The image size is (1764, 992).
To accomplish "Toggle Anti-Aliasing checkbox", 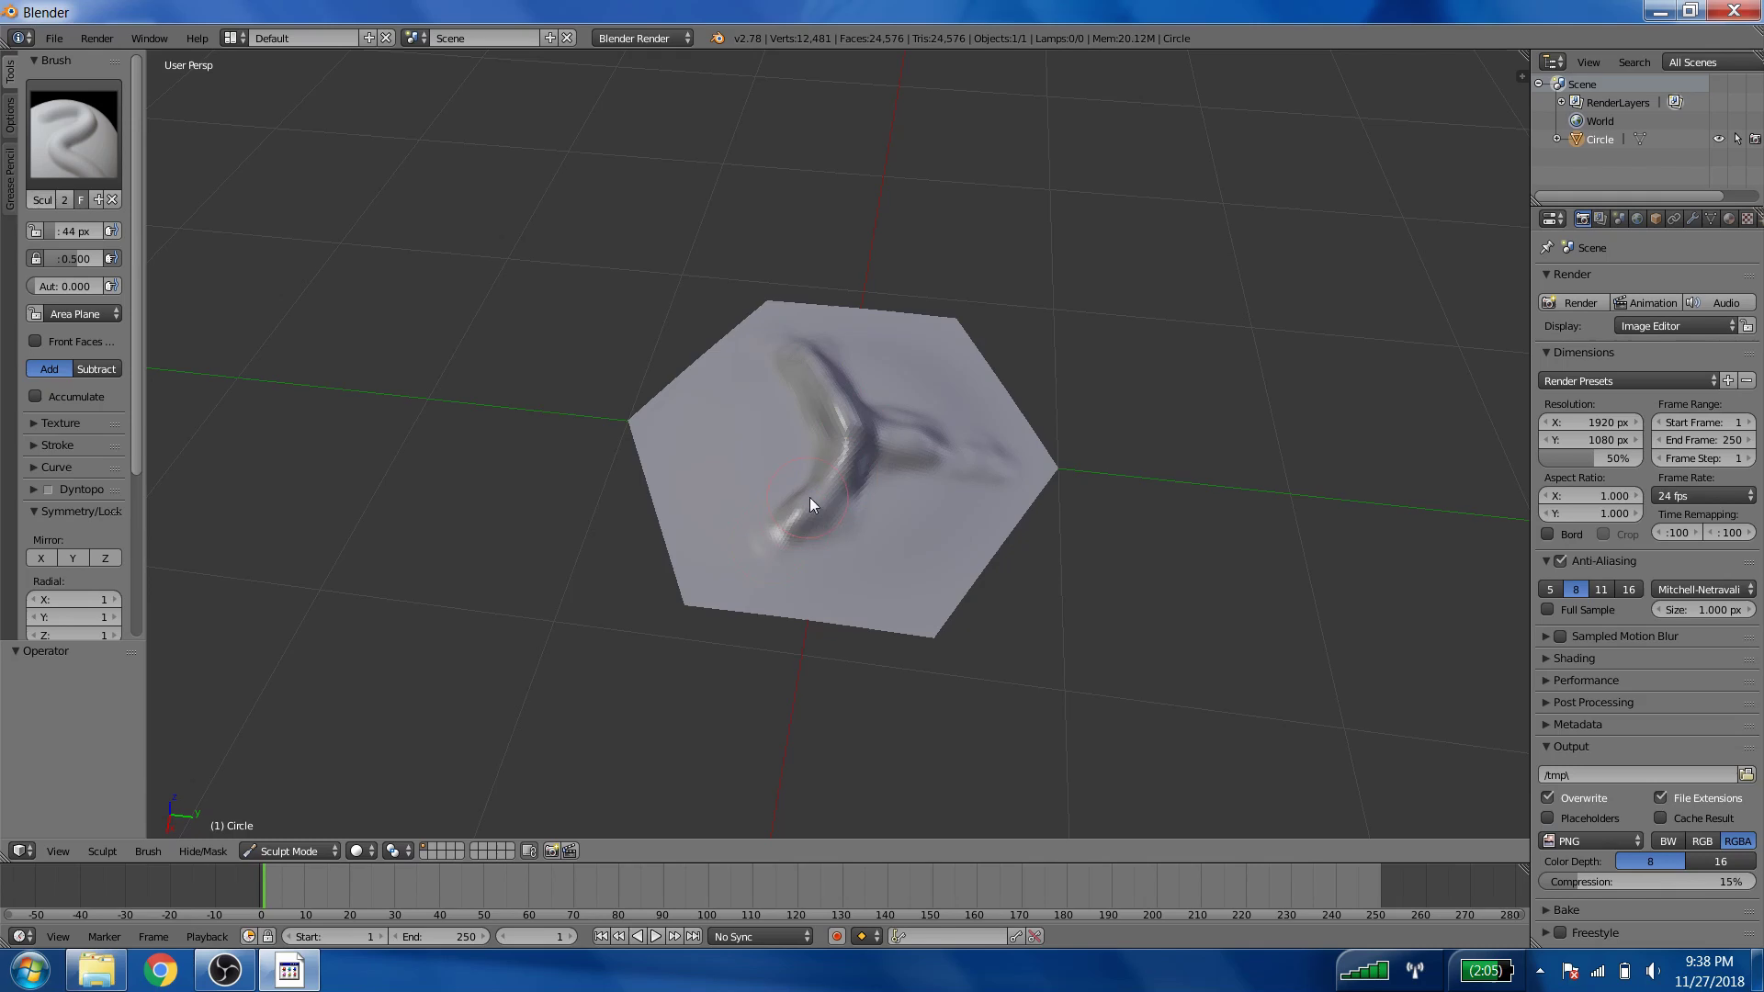I will (1560, 560).
